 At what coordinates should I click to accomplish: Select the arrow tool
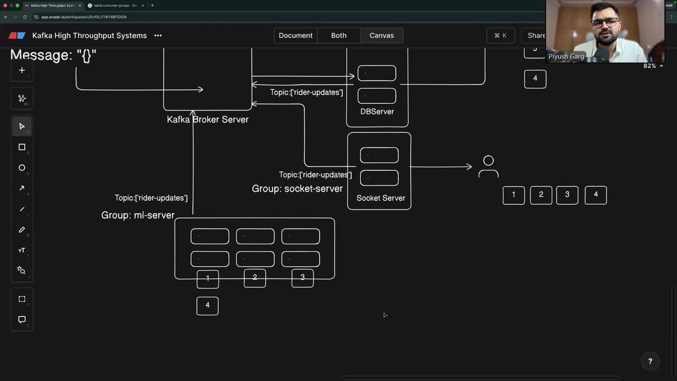(22, 189)
